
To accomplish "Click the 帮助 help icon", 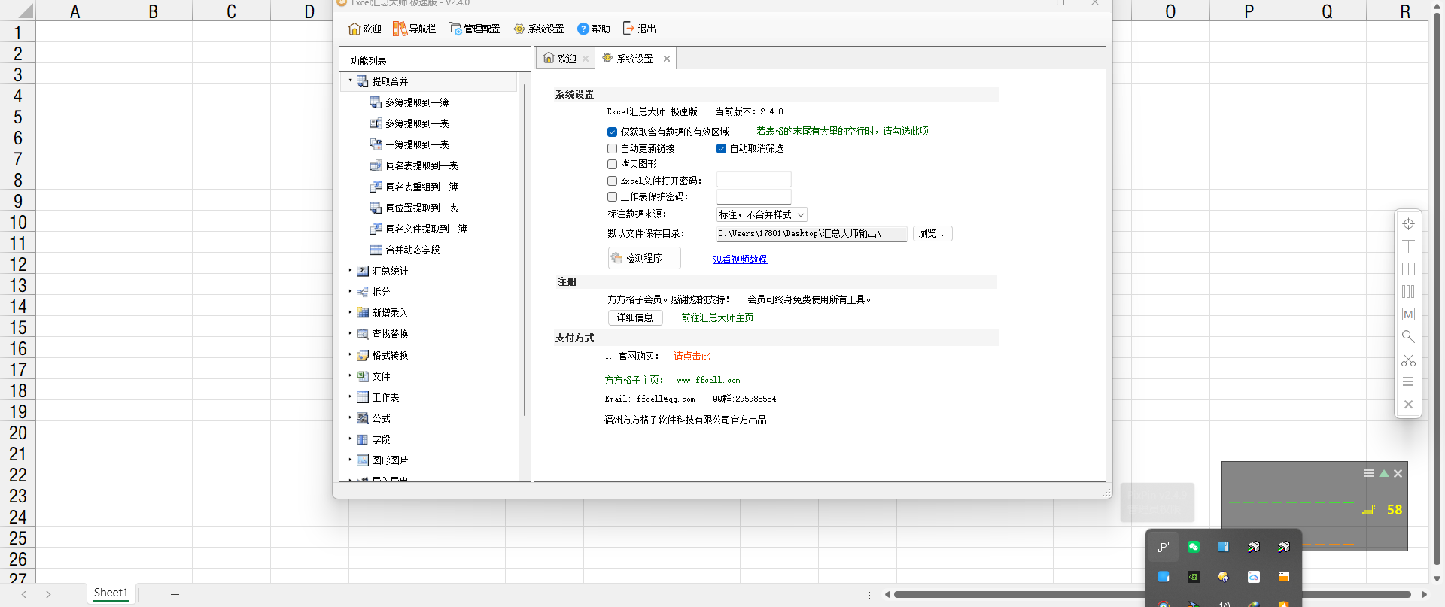I will point(583,29).
